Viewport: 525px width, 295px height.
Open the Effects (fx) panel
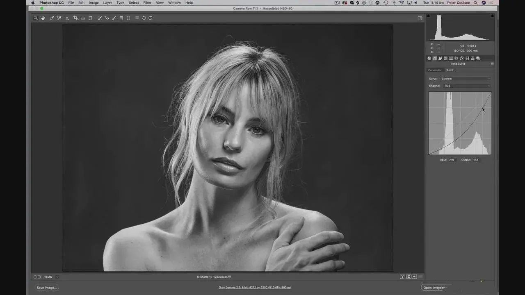(462, 58)
